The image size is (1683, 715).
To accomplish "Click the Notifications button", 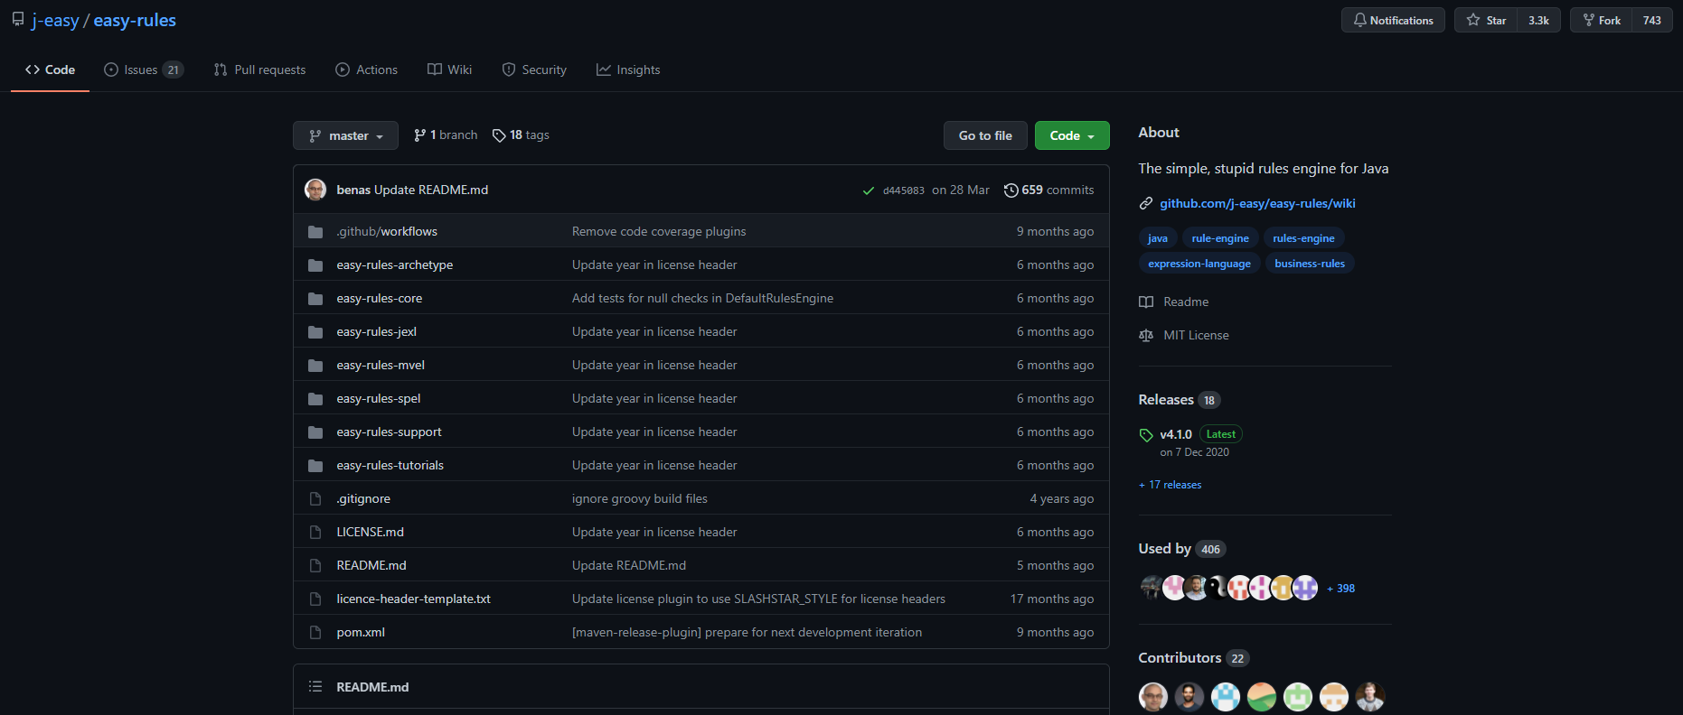I will [x=1393, y=20].
